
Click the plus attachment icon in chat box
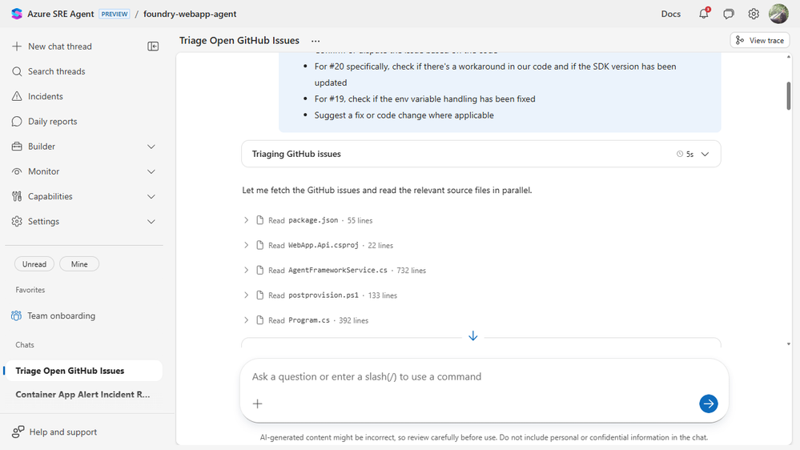click(x=258, y=404)
